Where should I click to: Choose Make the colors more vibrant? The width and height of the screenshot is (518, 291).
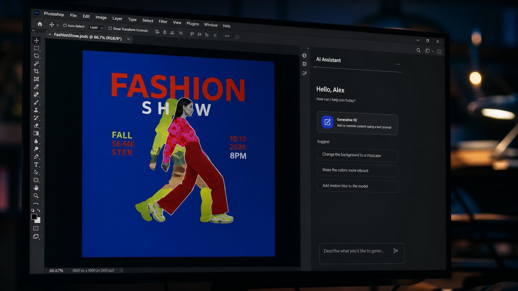[358, 170]
